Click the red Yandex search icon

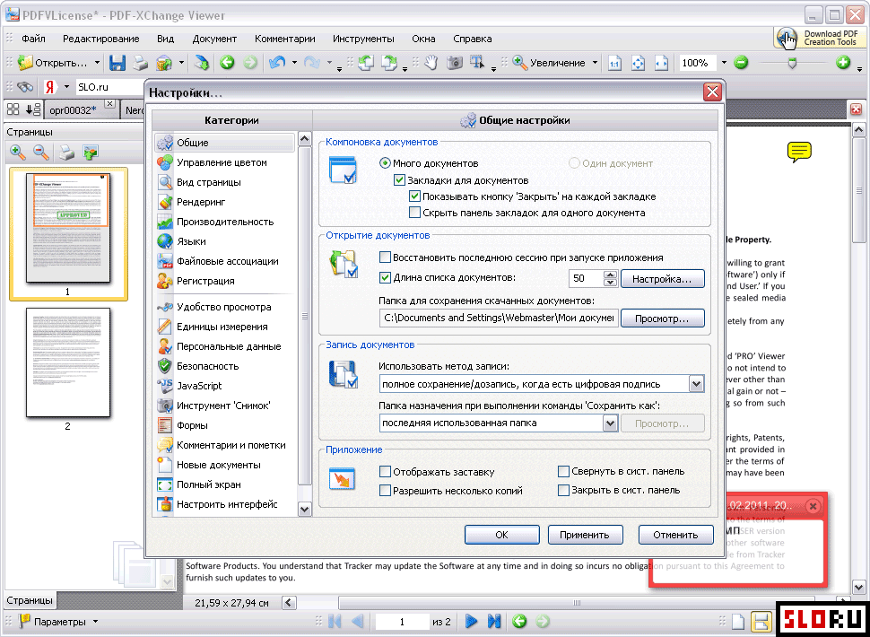coord(50,87)
